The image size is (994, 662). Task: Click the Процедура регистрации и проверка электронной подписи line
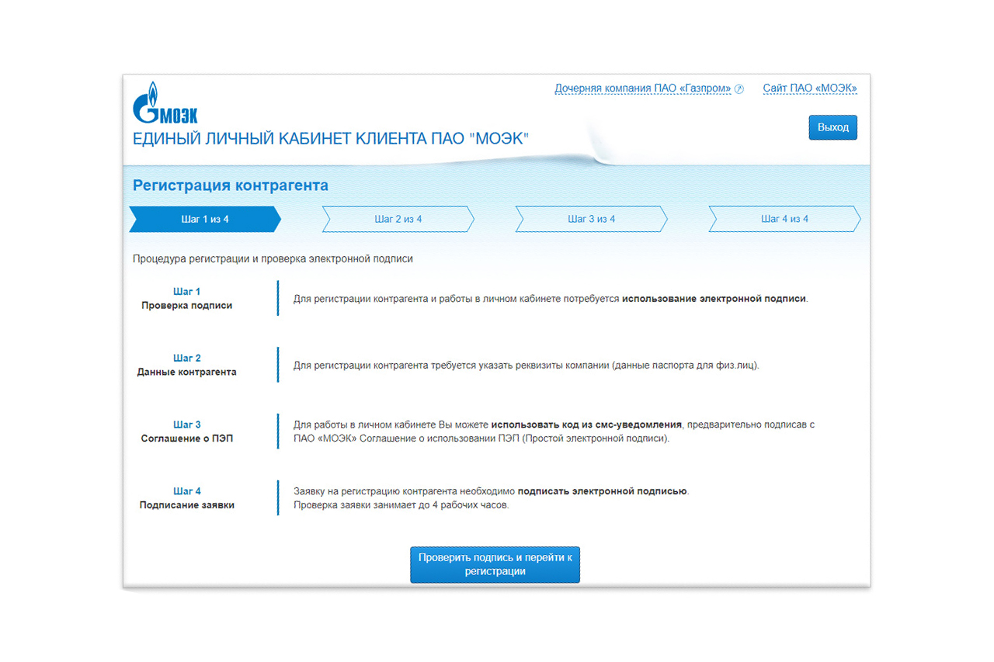click(x=273, y=258)
